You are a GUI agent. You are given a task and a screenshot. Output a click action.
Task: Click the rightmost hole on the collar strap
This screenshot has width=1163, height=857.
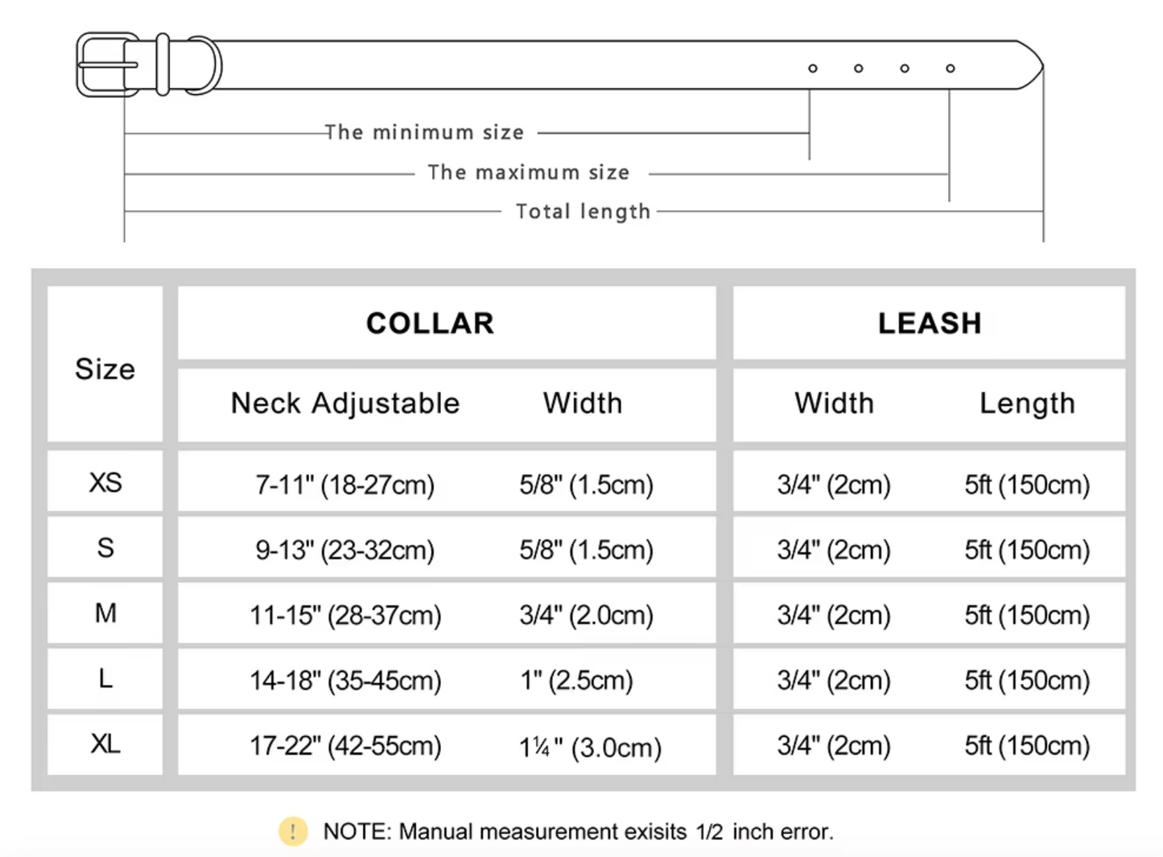(951, 68)
